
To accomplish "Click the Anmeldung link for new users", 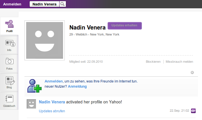I will tap(77, 86).
